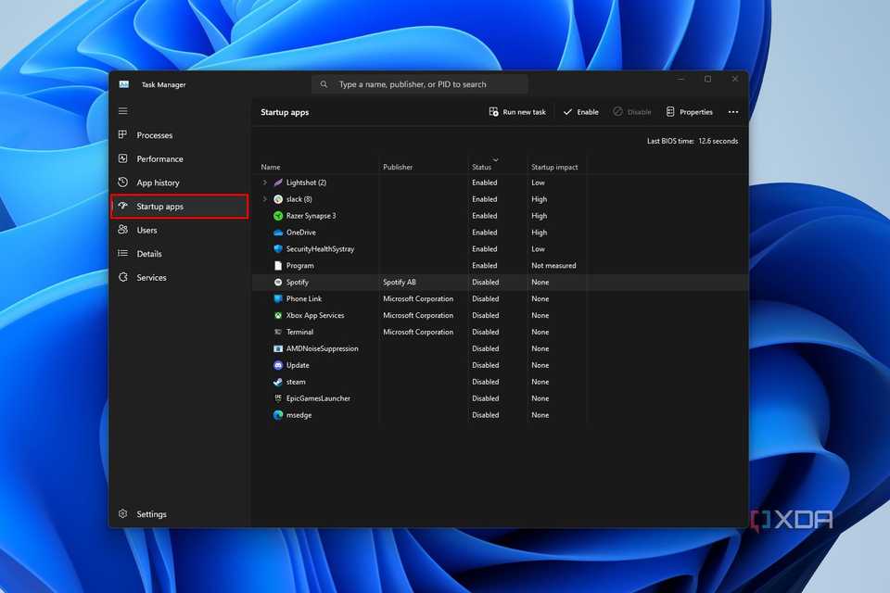Viewport: 890px width, 593px height.
Task: Open Task Manager Settings
Action: [x=151, y=514]
